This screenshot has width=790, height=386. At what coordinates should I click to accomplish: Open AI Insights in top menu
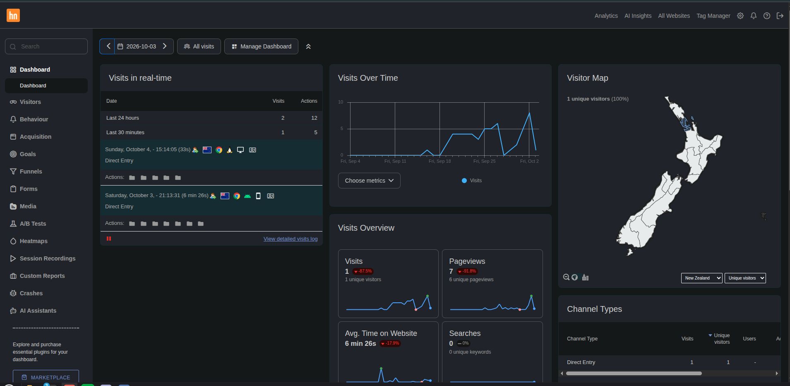[638, 16]
